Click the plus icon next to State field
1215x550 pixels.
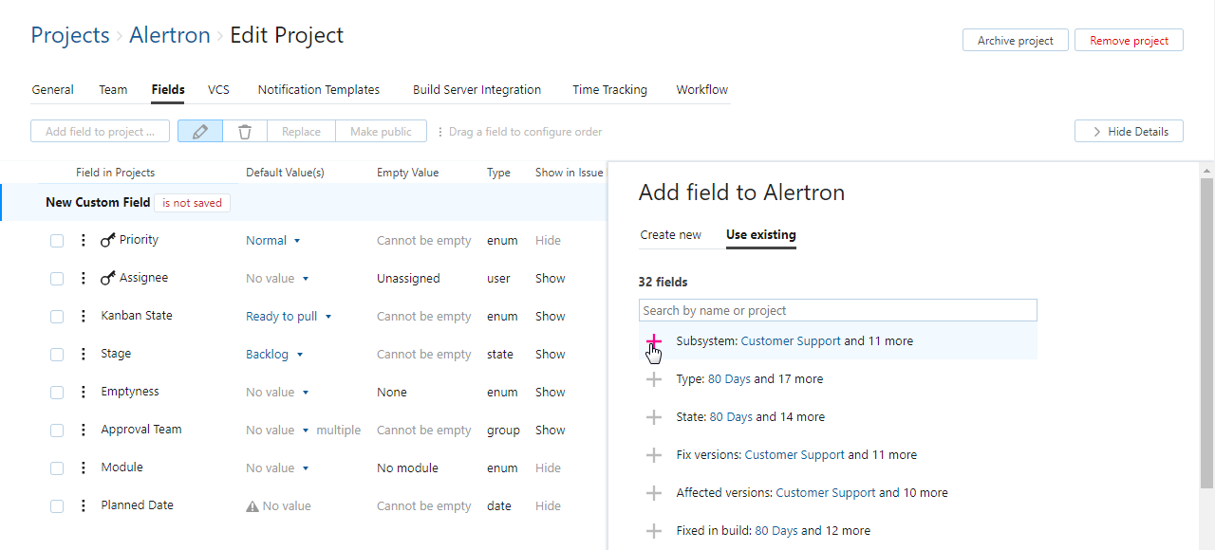[654, 416]
